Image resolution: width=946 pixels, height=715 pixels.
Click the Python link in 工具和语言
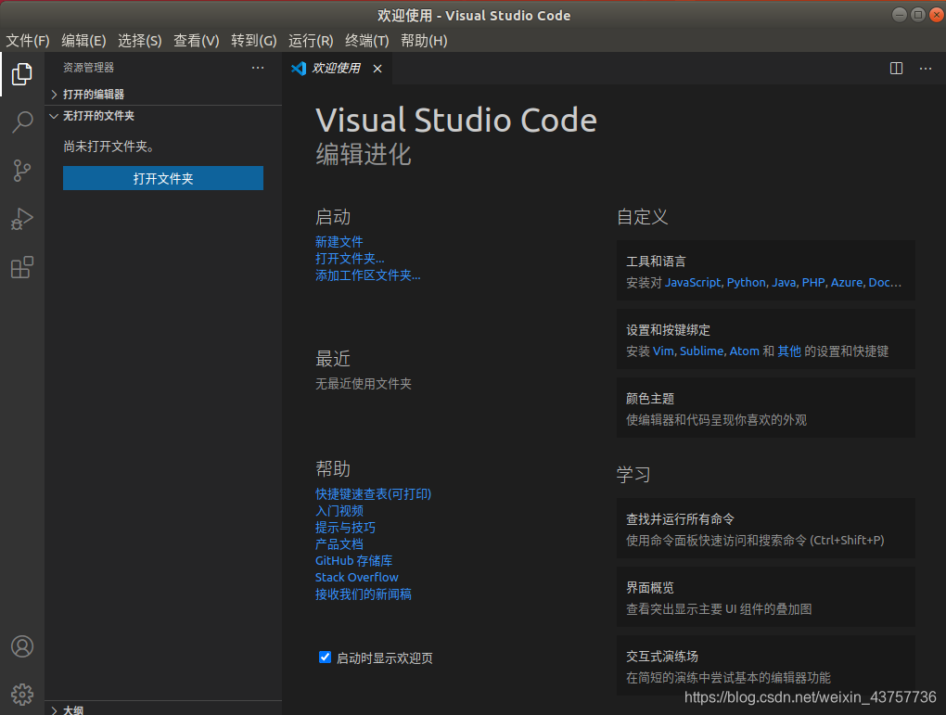pos(747,282)
